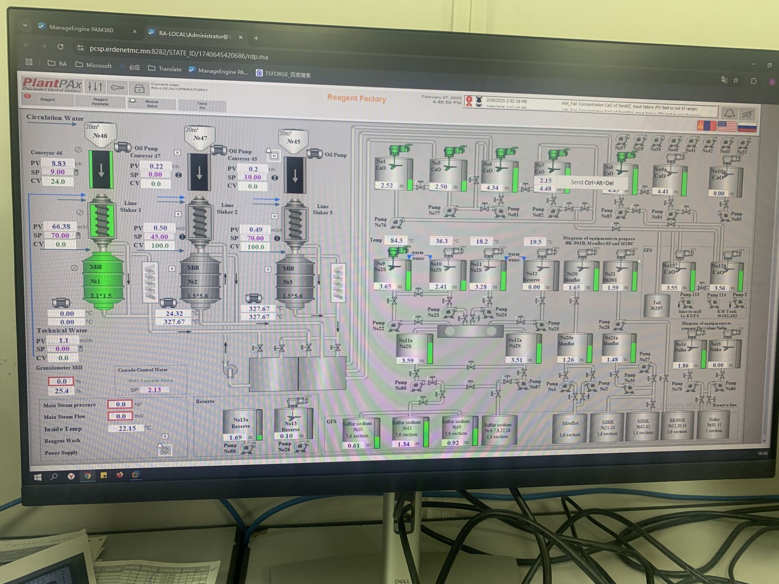Click the Oil Pump motor beside No46 hopper
The height and width of the screenshot is (584, 779).
click(122, 147)
